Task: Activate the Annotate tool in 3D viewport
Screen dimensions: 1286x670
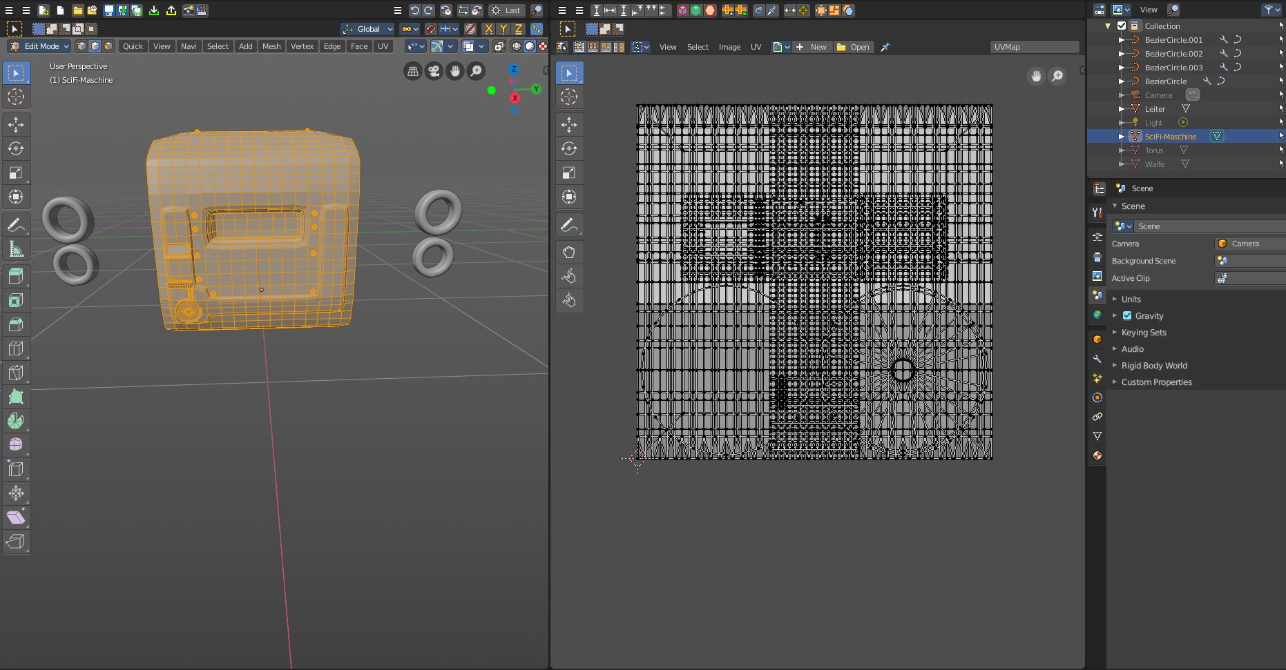Action: (x=16, y=225)
